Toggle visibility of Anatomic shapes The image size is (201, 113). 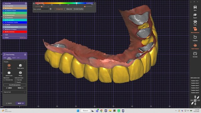click(6, 11)
